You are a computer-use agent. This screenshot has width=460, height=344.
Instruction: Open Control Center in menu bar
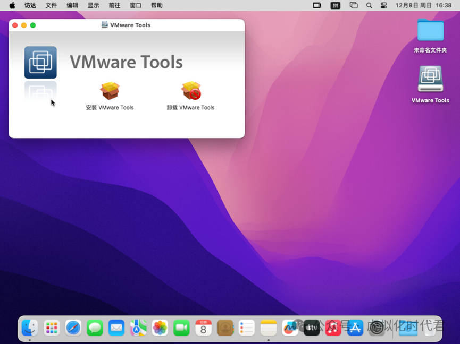(384, 5)
